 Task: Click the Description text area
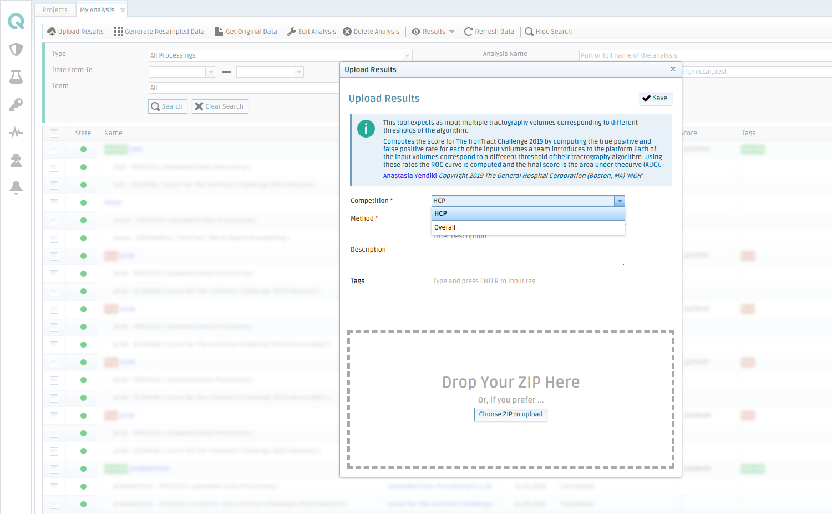tap(529, 251)
